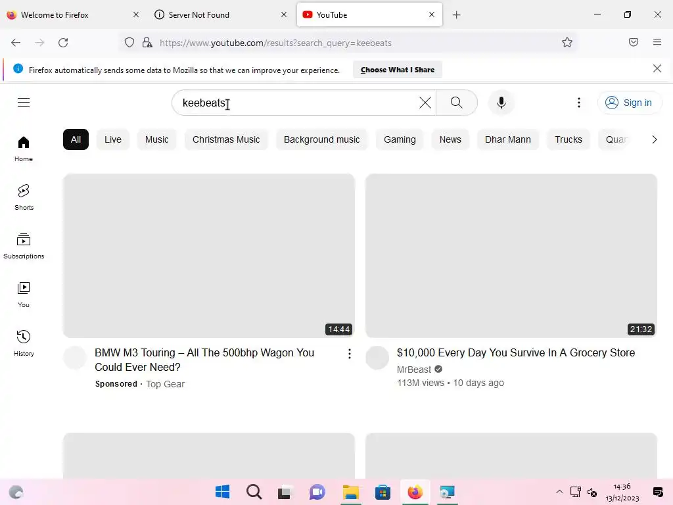673x505 pixels.
Task: Reload the current page
Action: (x=63, y=43)
